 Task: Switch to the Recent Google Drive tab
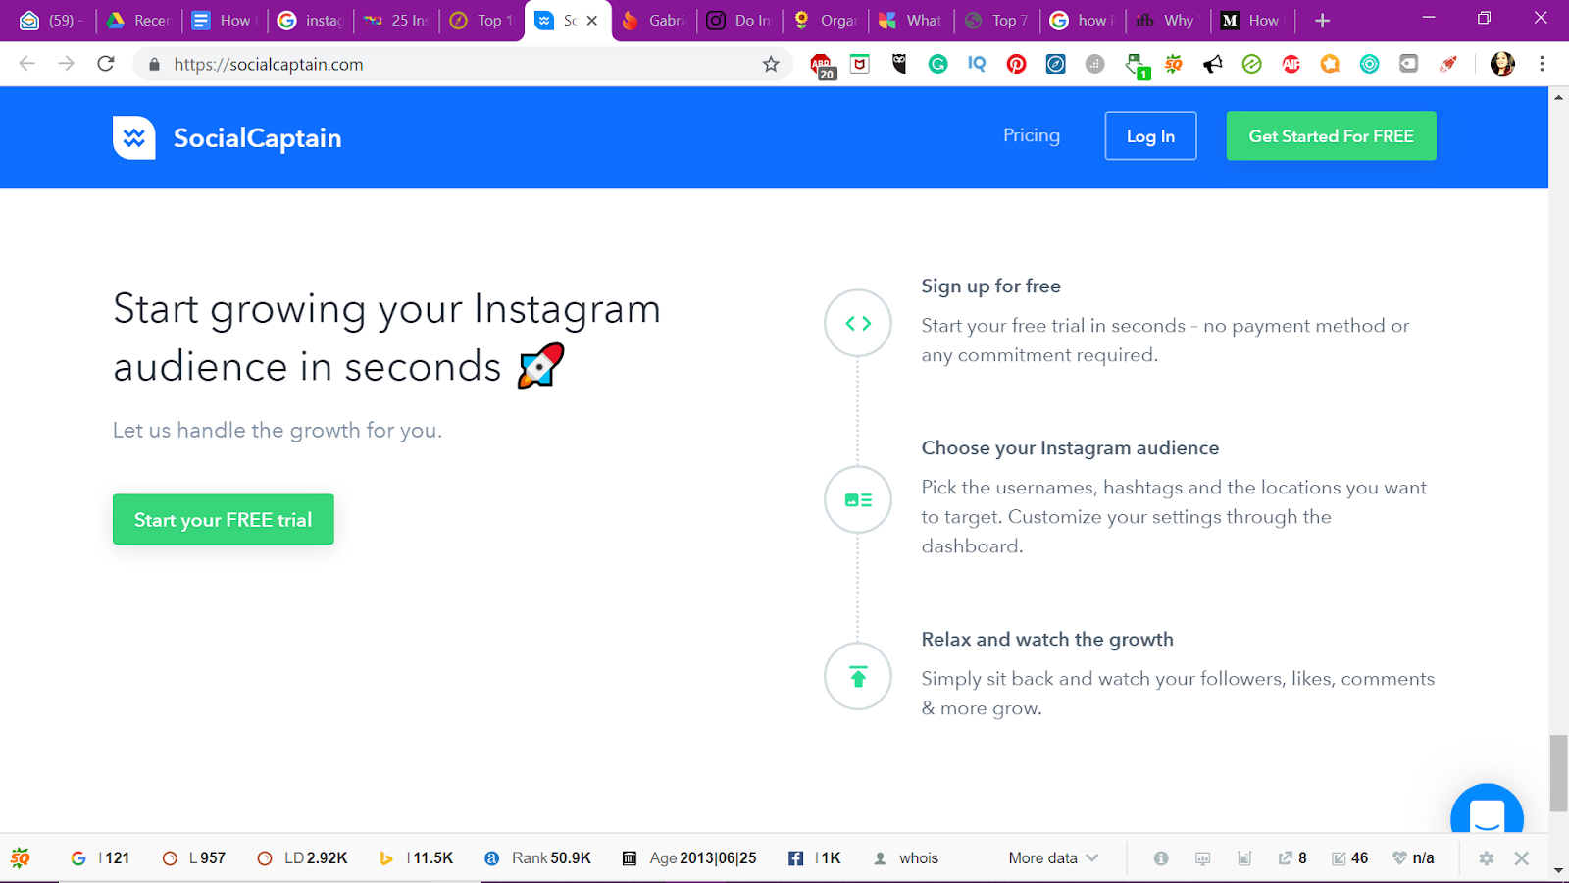click(138, 21)
